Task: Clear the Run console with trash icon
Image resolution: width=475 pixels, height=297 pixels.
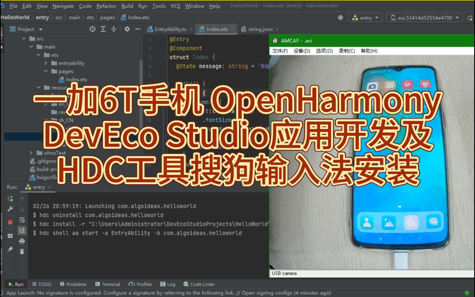Action: 22,252
